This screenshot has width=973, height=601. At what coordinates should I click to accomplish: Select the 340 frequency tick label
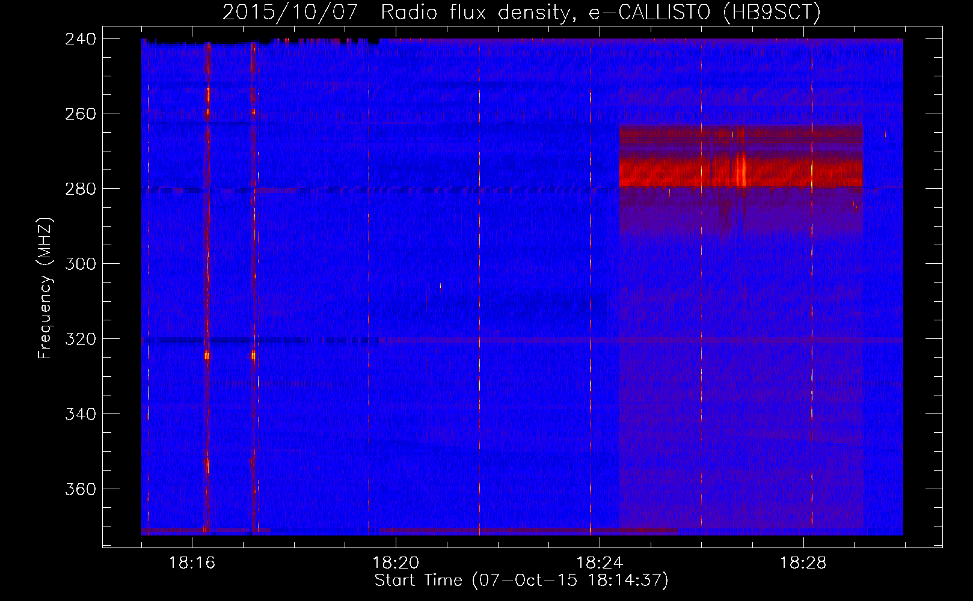coord(81,414)
